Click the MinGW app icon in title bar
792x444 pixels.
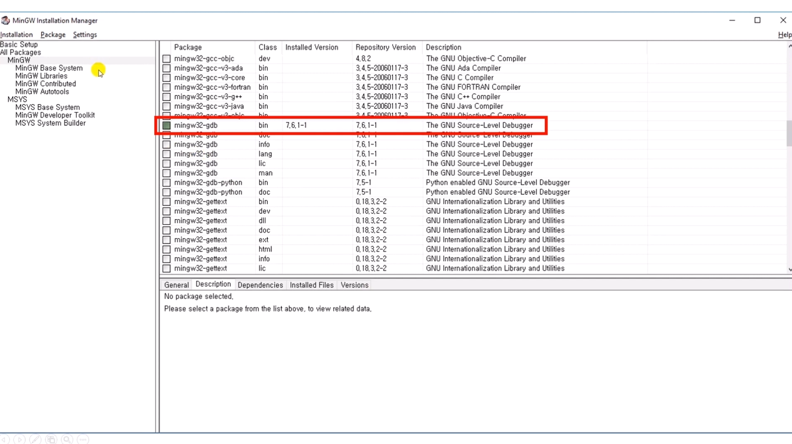click(5, 20)
